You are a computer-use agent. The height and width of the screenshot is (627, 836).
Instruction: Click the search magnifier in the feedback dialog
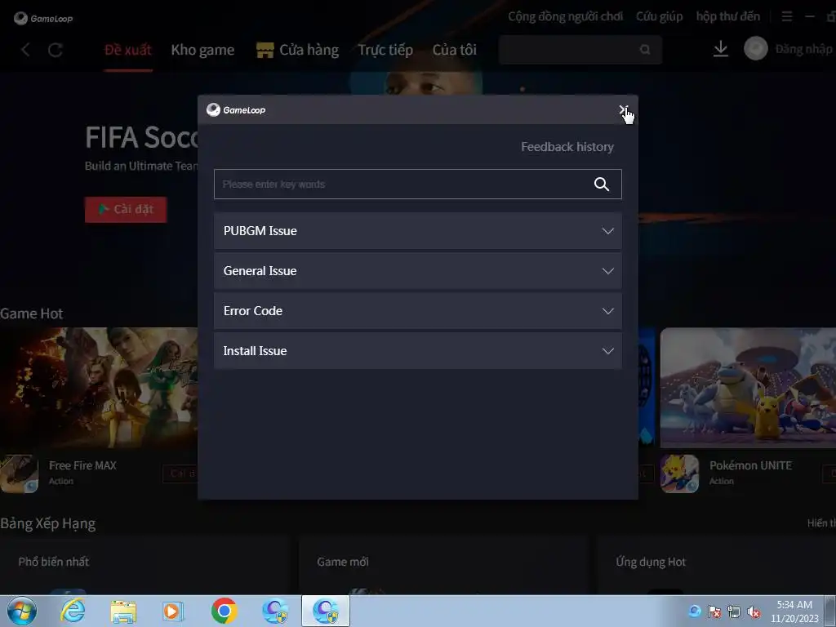pos(602,184)
